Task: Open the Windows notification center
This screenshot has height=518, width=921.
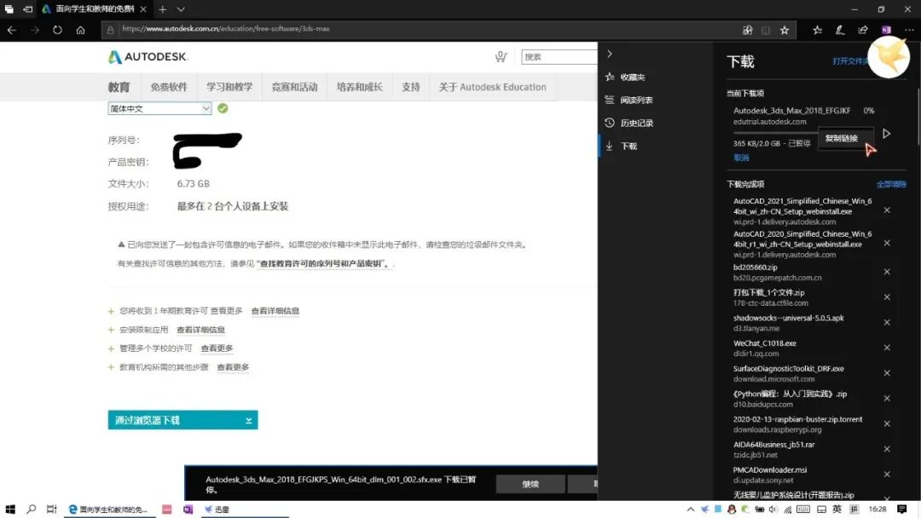Action: tap(901, 509)
